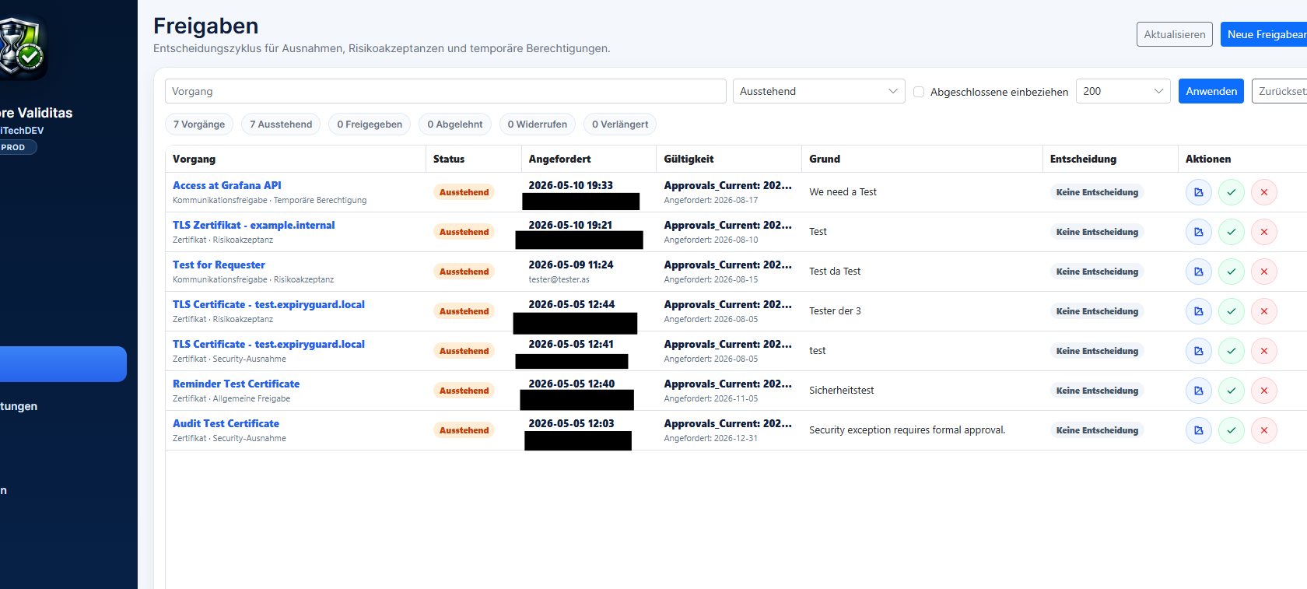The image size is (1307, 589).
Task: Approve TLS Zertifikat example.internal request
Action: click(1232, 232)
